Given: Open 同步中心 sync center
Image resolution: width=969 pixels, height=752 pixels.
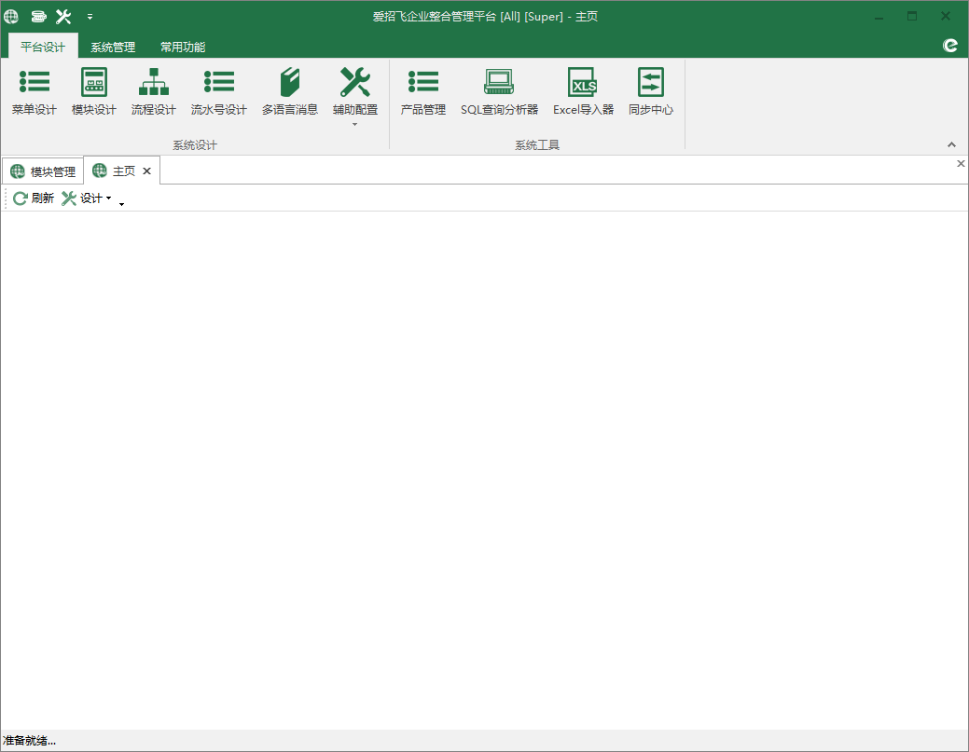Looking at the screenshot, I should pos(651,92).
